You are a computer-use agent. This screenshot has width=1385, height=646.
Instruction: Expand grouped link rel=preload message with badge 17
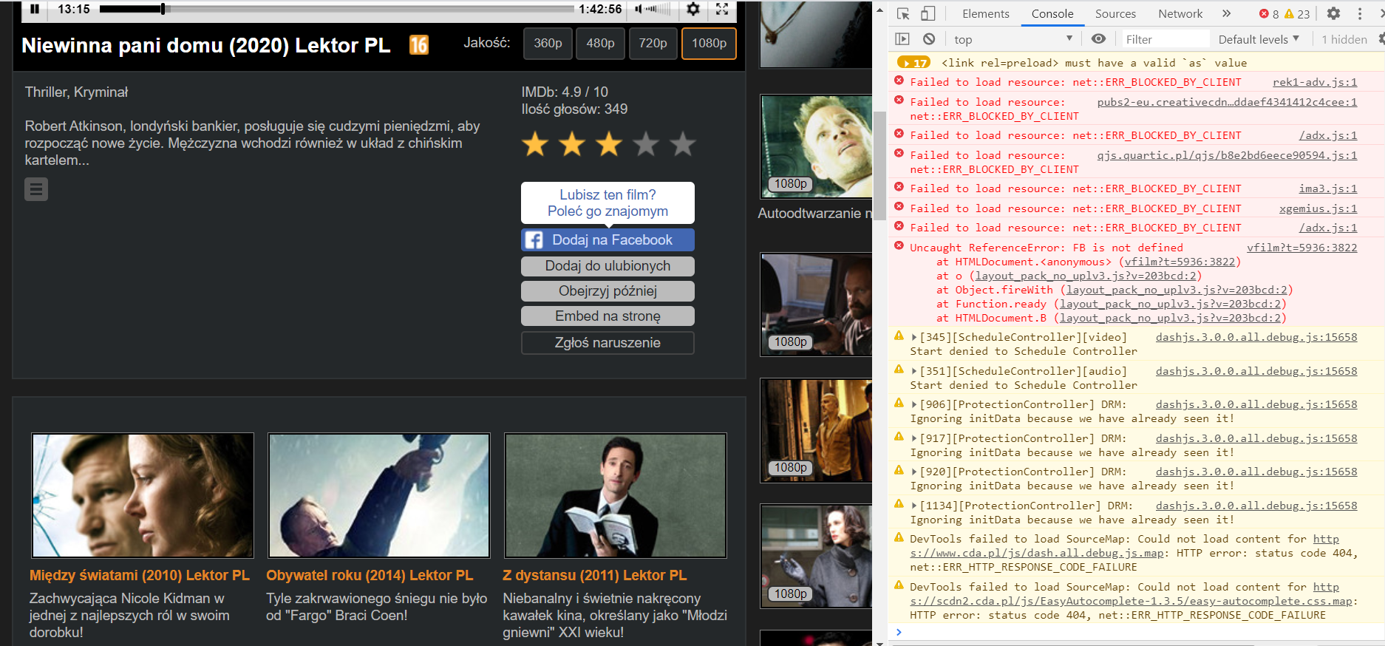[913, 63]
